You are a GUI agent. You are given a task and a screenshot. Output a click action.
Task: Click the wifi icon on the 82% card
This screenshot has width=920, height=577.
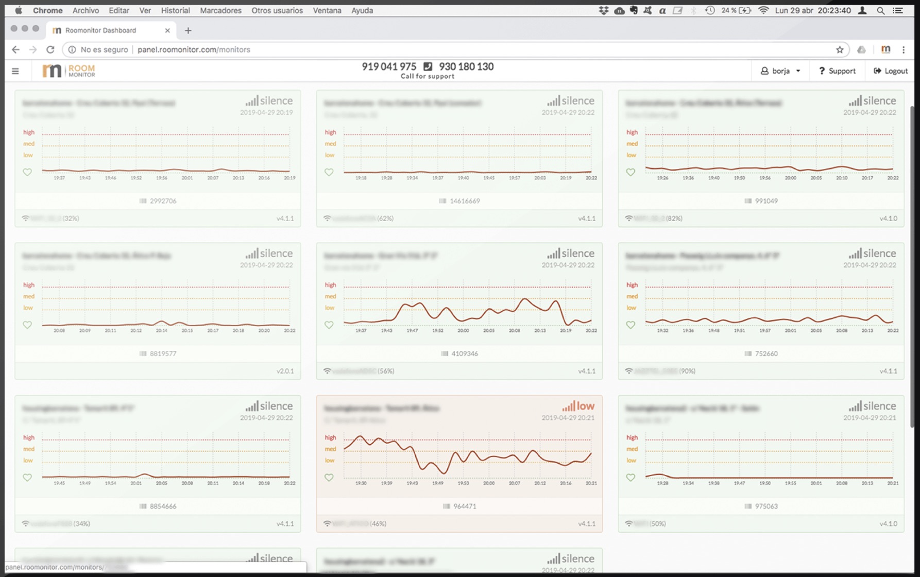pyautogui.click(x=628, y=218)
